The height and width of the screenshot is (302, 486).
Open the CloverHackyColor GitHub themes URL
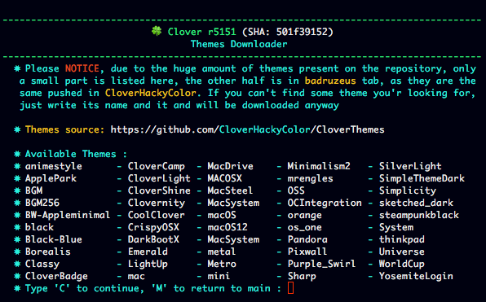tap(247, 129)
